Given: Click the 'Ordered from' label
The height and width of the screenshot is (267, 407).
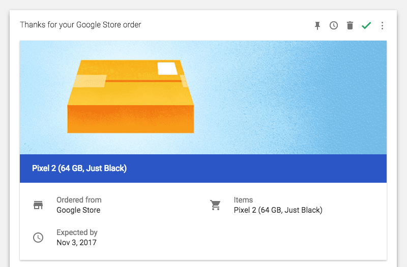Looking at the screenshot, I should click(79, 200).
